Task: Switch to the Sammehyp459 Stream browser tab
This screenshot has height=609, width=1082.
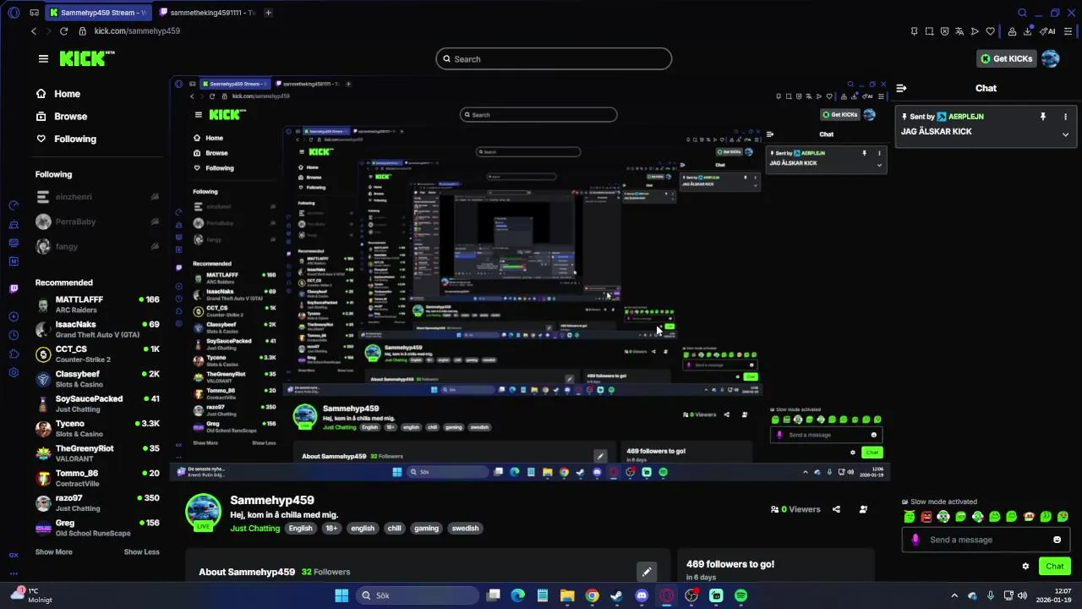Action: click(x=97, y=13)
